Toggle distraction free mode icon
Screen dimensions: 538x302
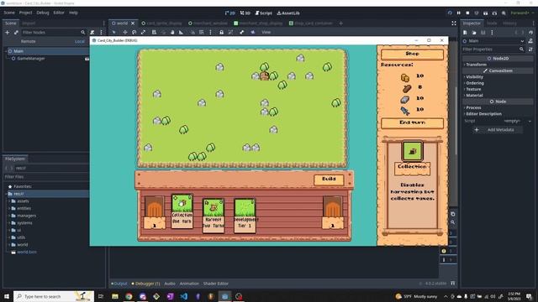[454, 23]
